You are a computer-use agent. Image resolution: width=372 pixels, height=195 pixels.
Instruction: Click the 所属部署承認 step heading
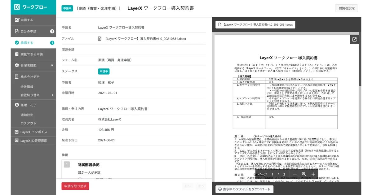(88, 165)
